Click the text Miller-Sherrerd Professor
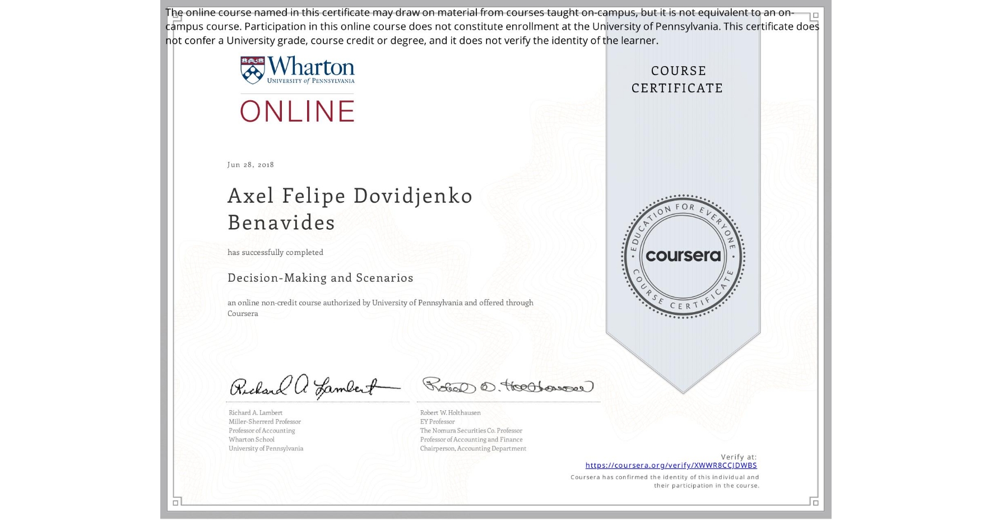 [x=265, y=422]
